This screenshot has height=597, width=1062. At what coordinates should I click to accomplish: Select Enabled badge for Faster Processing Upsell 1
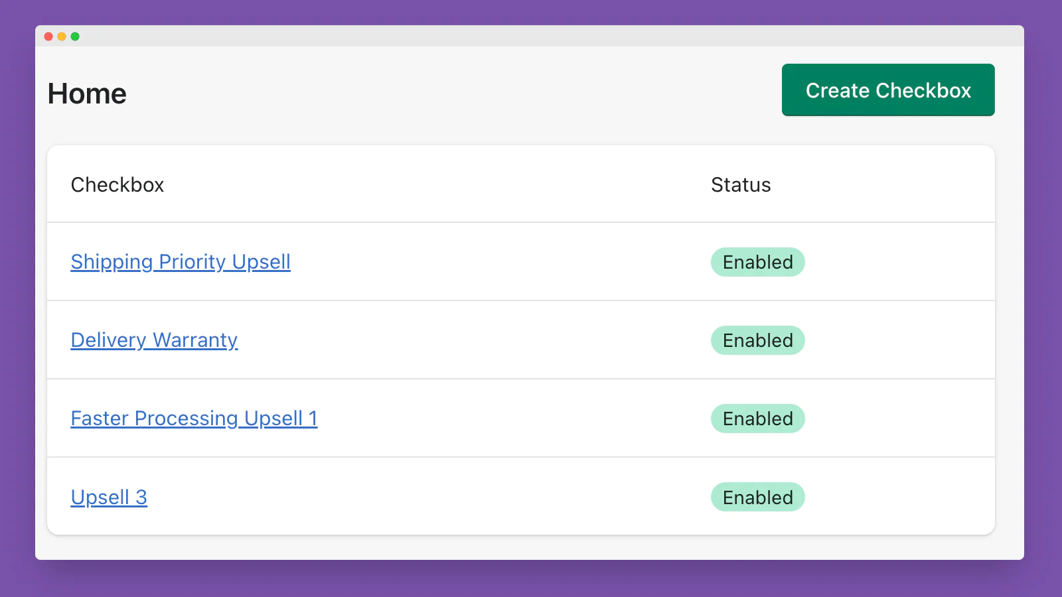(758, 419)
